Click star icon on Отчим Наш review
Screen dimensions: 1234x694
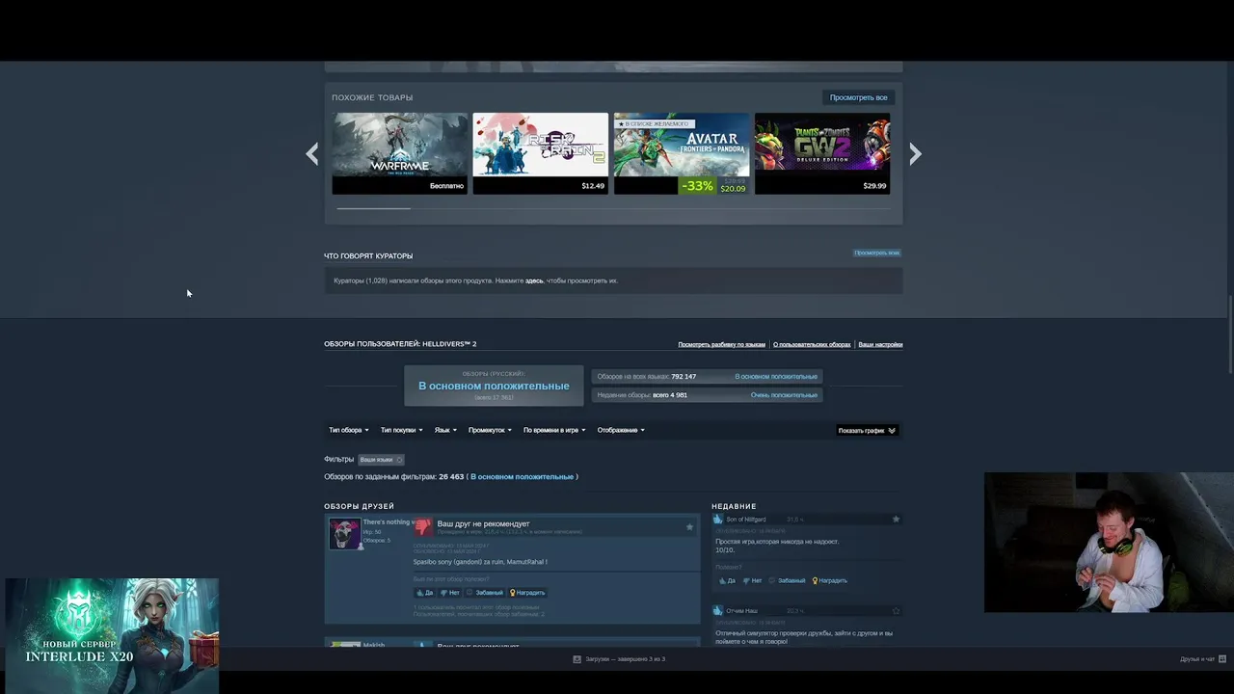click(x=896, y=611)
